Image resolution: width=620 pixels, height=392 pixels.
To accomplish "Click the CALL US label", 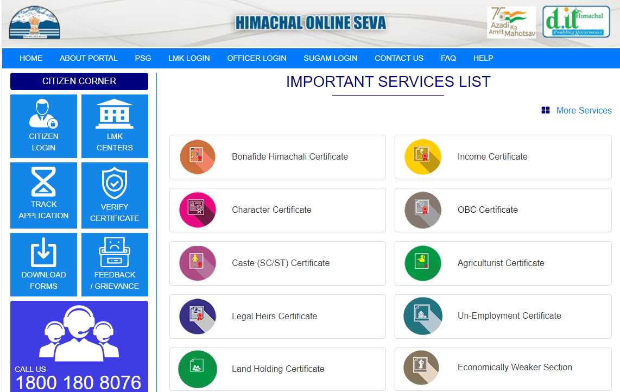I will click(30, 369).
